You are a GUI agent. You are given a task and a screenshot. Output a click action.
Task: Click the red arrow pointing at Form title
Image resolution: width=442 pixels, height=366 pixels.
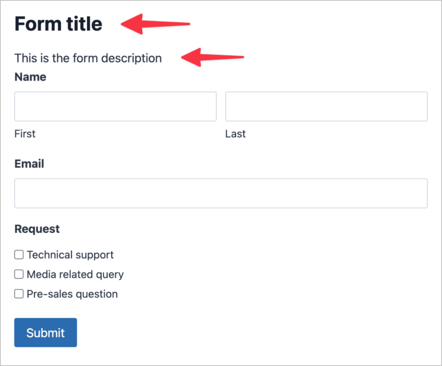(x=156, y=25)
